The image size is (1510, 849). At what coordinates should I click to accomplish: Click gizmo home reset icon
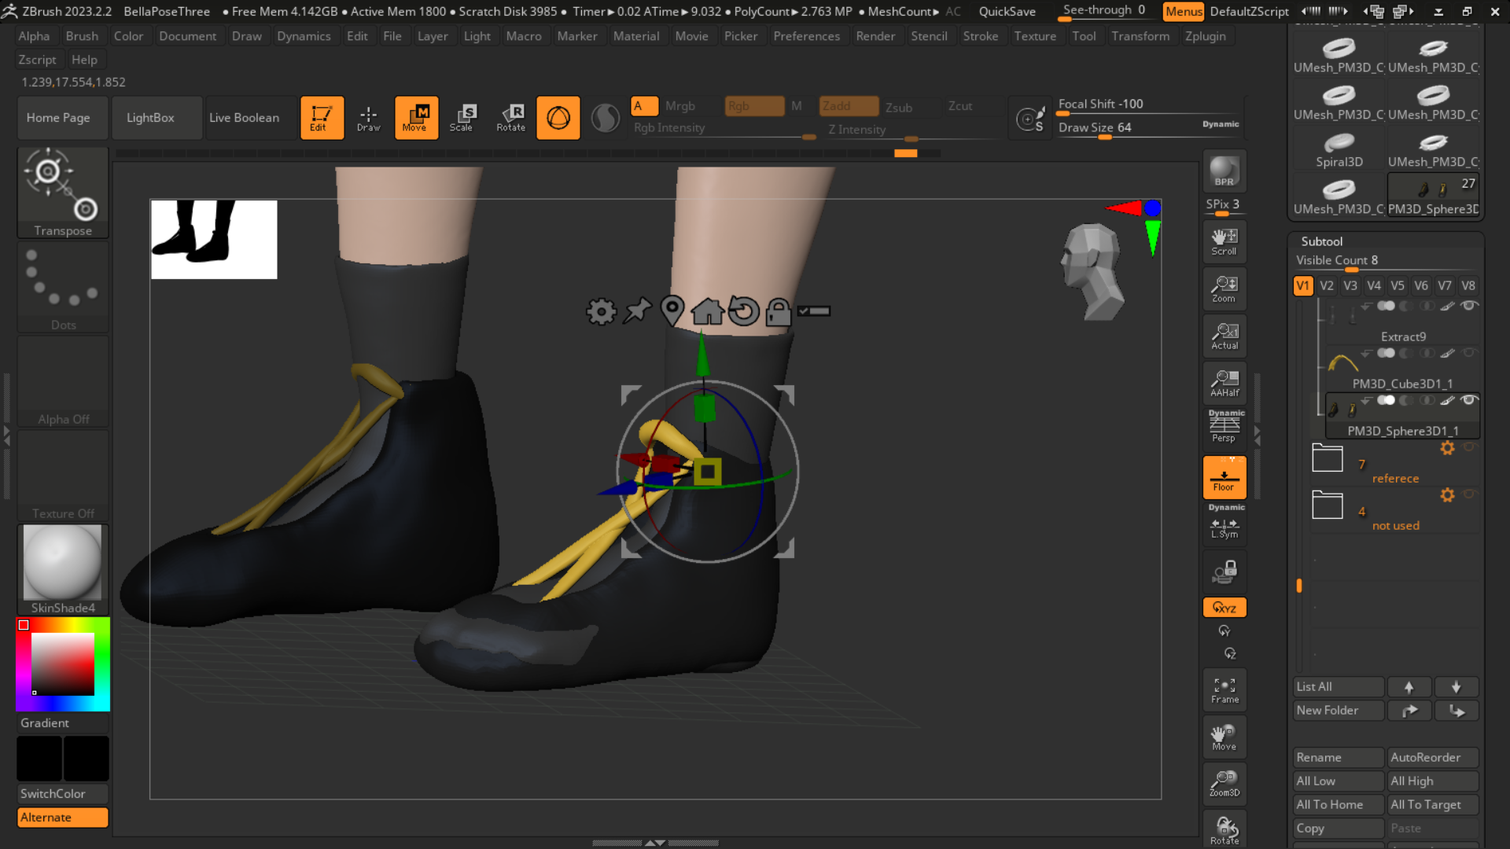point(707,312)
